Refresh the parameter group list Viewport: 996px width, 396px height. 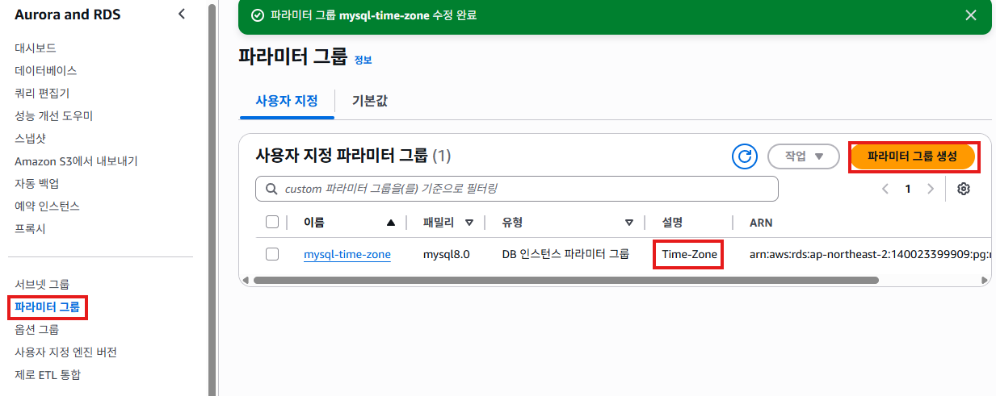tap(744, 156)
